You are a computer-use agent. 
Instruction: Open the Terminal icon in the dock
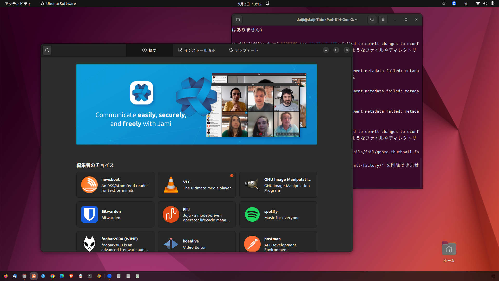pos(90,276)
